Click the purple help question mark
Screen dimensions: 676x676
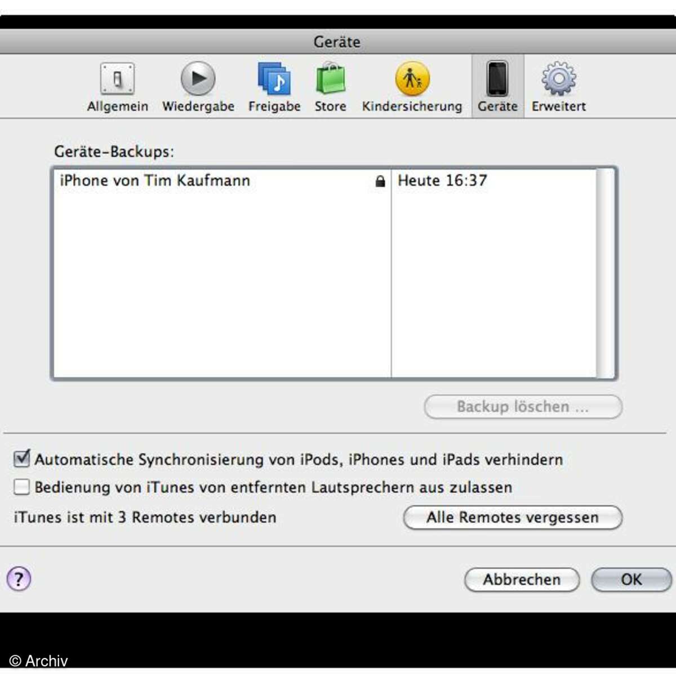[x=19, y=579]
